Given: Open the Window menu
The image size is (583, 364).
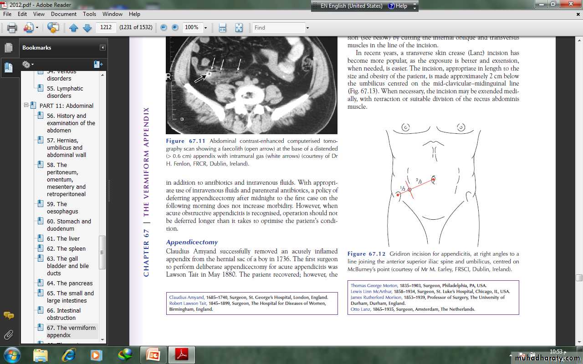Looking at the screenshot, I should click(112, 14).
